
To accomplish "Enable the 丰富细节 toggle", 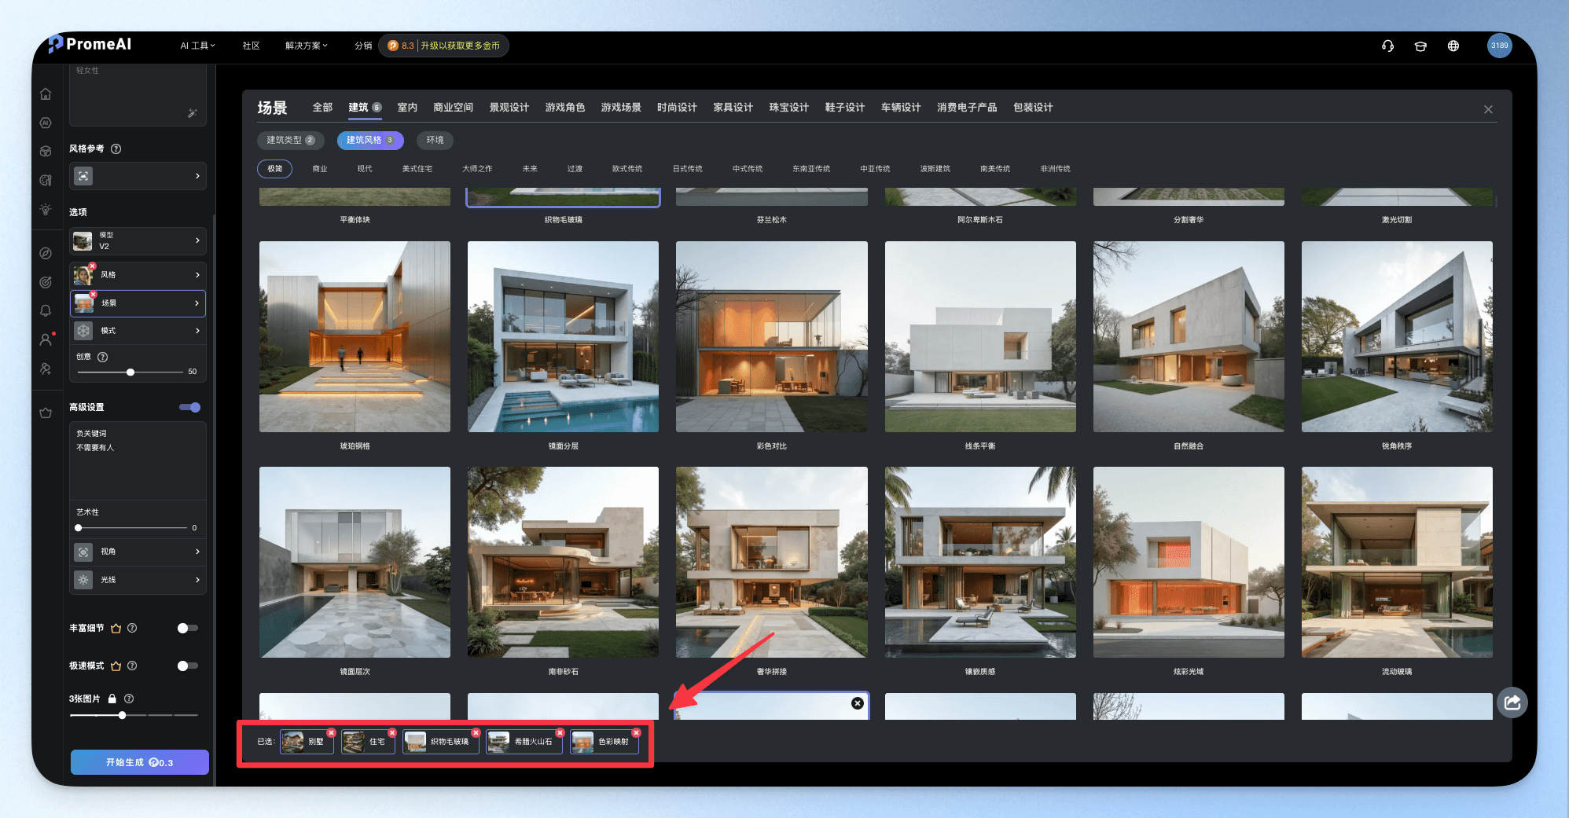I will (187, 628).
